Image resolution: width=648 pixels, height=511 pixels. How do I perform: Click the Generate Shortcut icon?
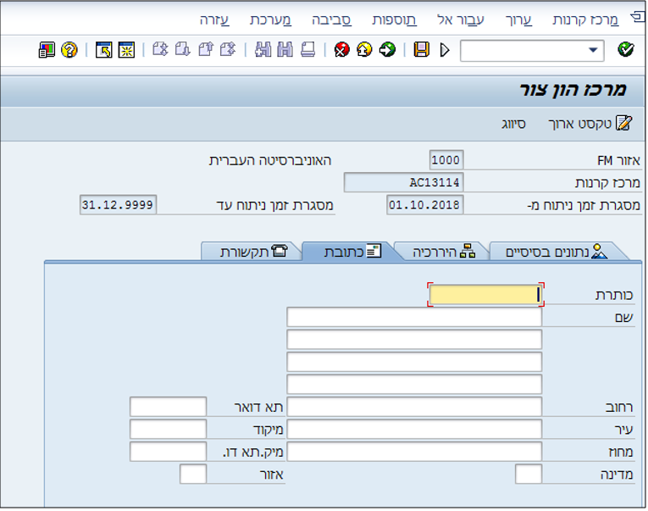pos(103,50)
